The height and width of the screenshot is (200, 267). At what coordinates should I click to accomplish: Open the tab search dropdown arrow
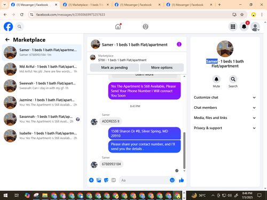pyautogui.click(x=5, y=5)
